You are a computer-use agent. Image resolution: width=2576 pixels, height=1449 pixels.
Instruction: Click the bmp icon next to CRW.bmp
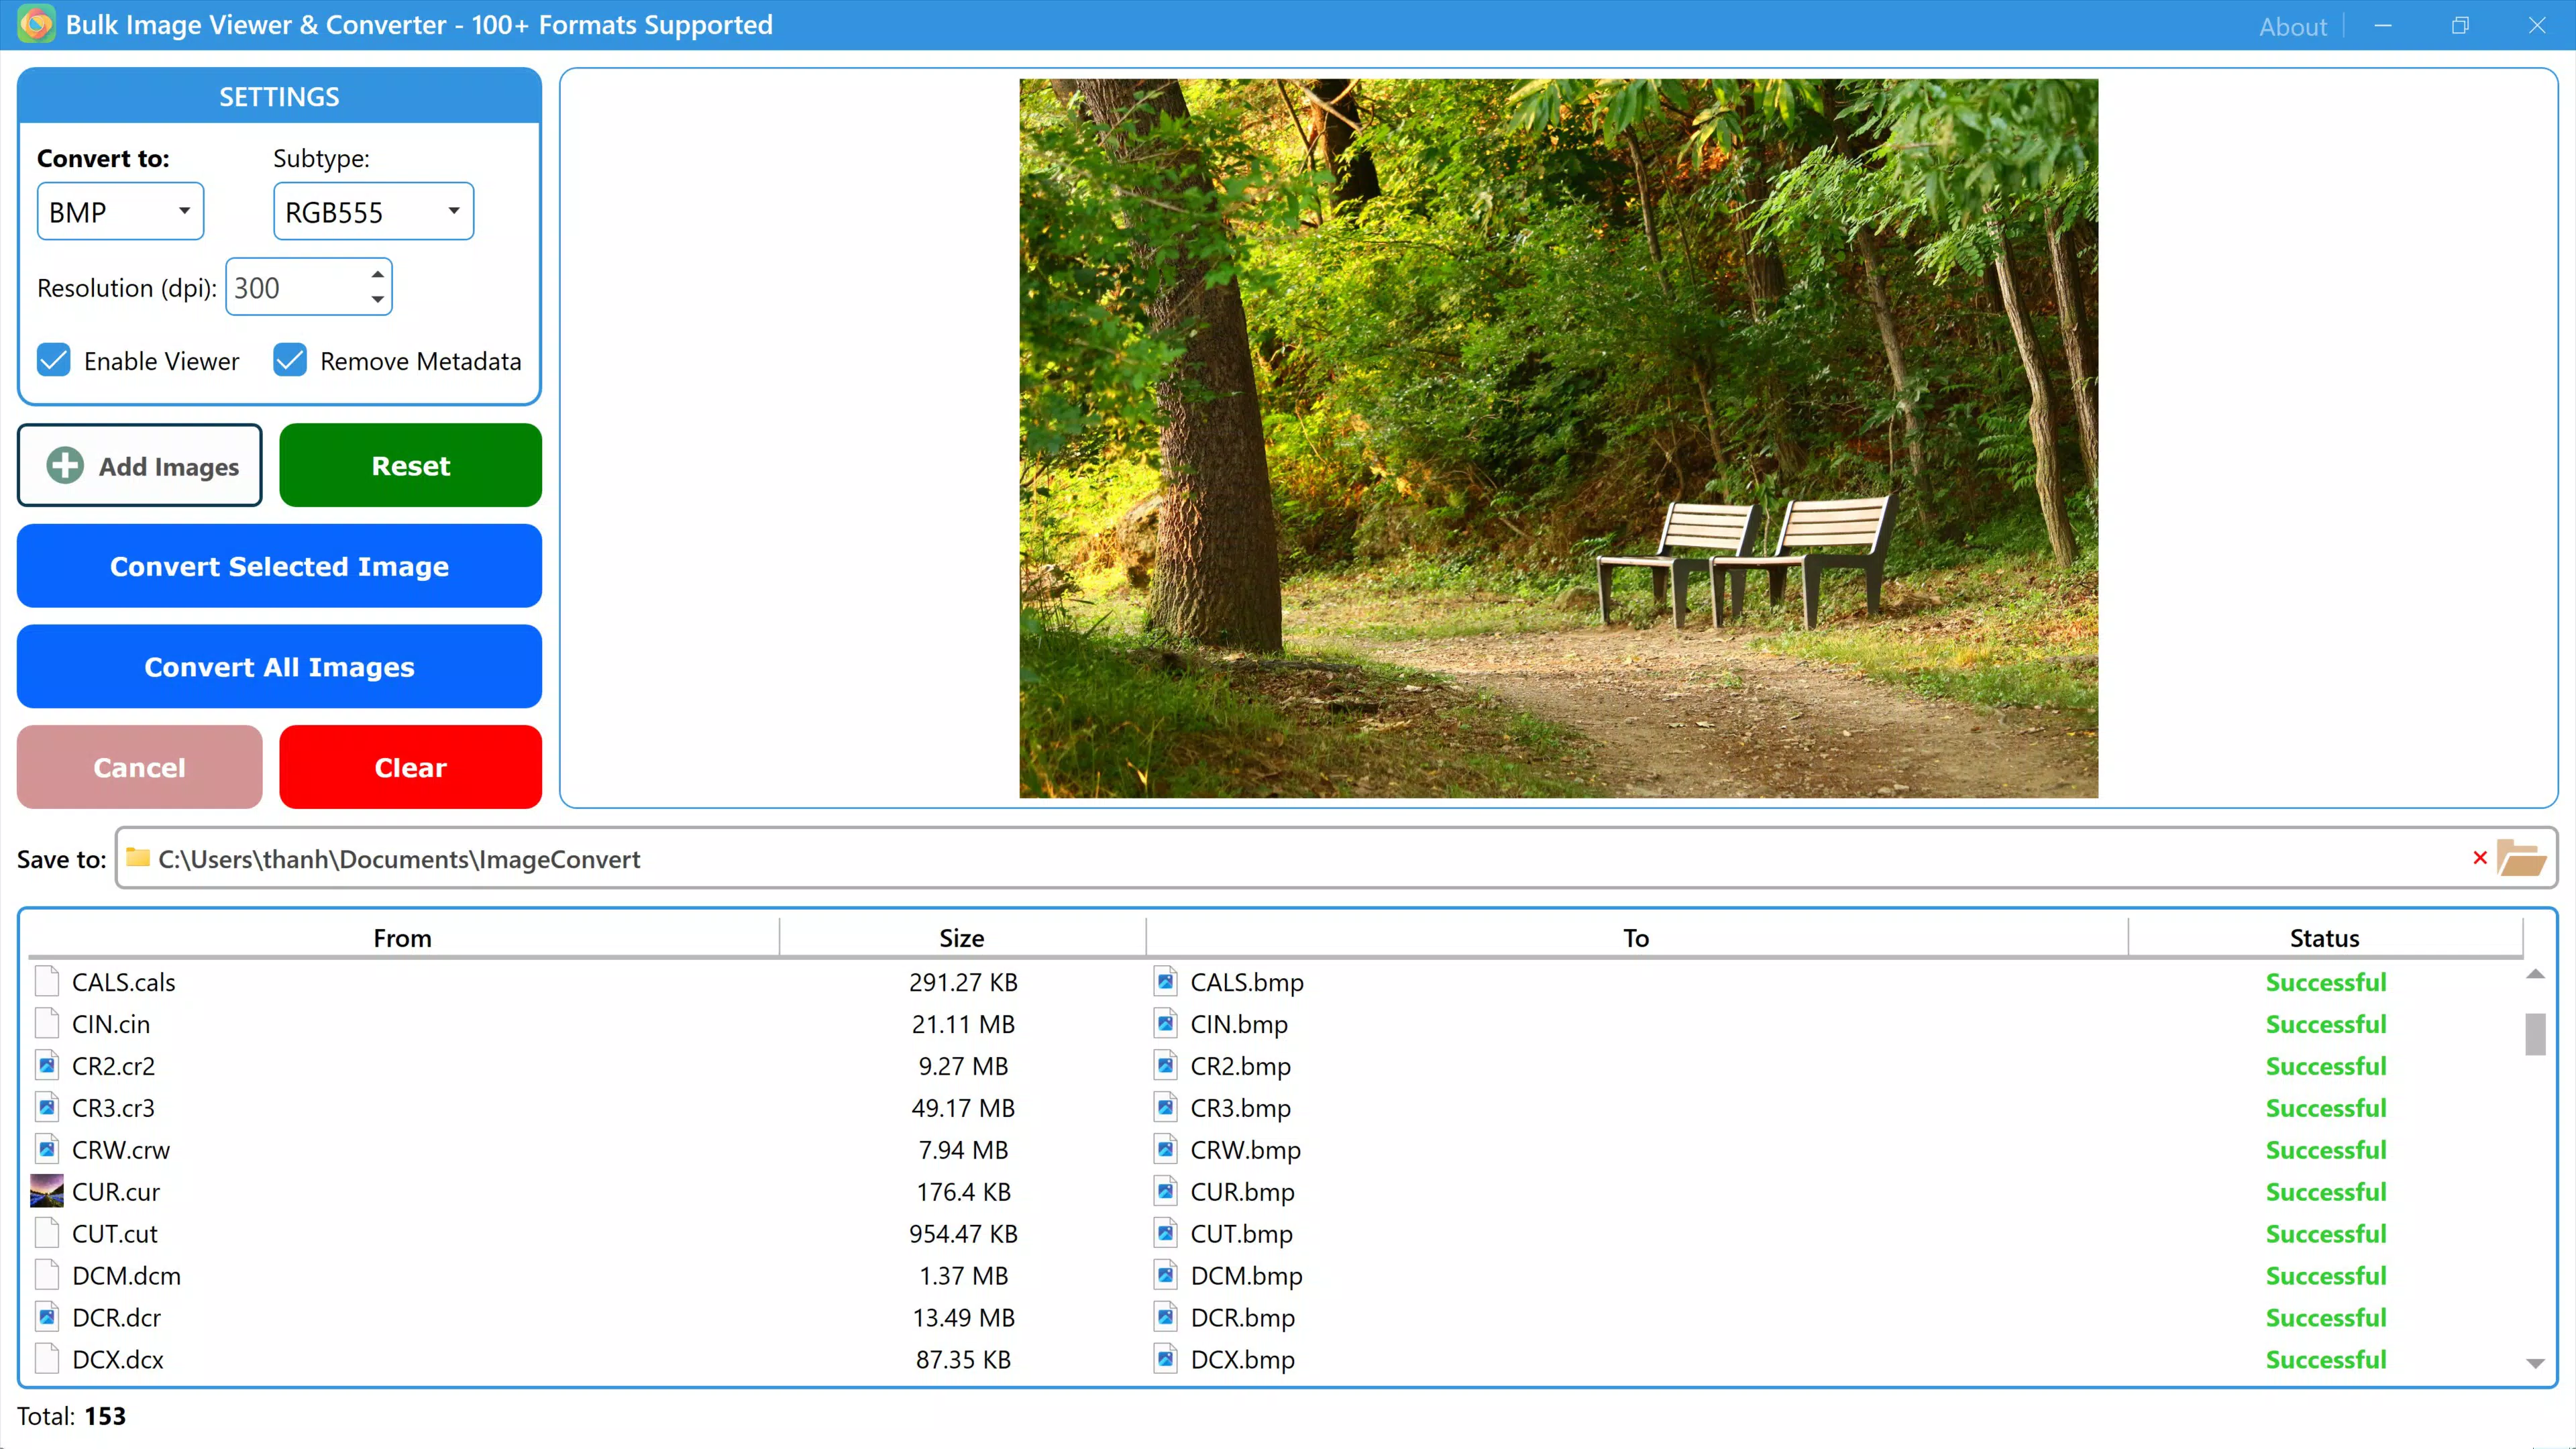(1166, 1149)
